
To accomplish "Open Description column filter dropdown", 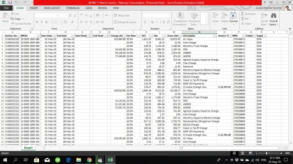I will point(215,36).
